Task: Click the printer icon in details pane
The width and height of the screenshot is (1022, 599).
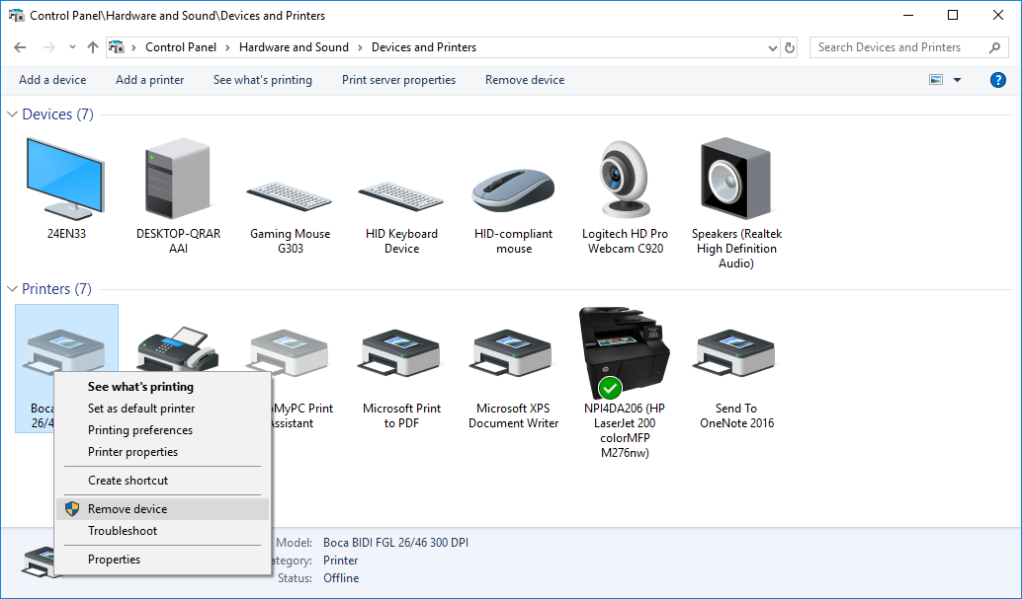Action: pyautogui.click(x=41, y=562)
